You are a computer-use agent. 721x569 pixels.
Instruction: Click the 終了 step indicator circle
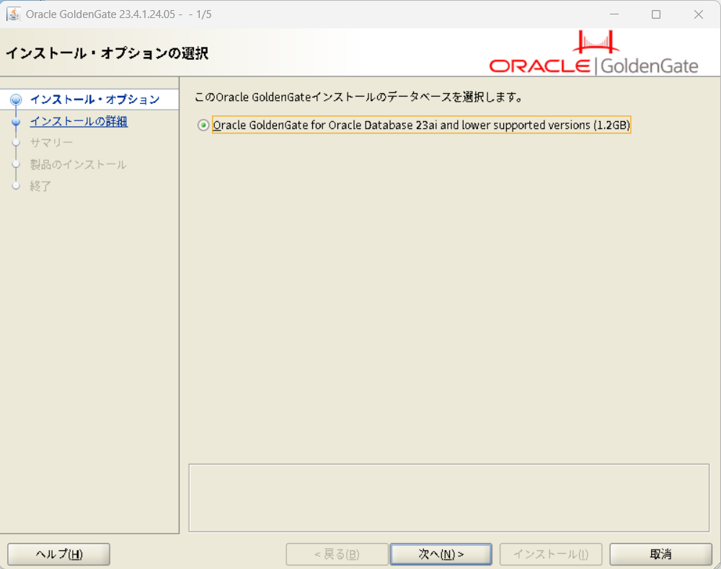(16, 186)
